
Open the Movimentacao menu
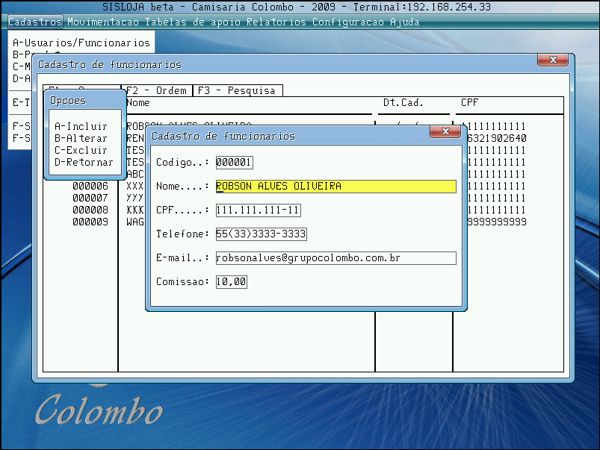[x=104, y=22]
